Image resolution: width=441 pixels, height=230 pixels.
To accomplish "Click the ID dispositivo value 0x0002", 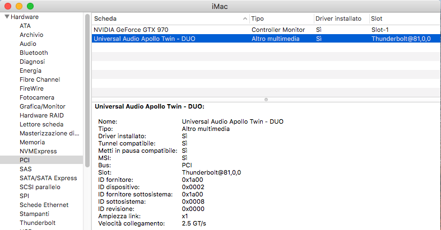I will pyautogui.click(x=193, y=187).
